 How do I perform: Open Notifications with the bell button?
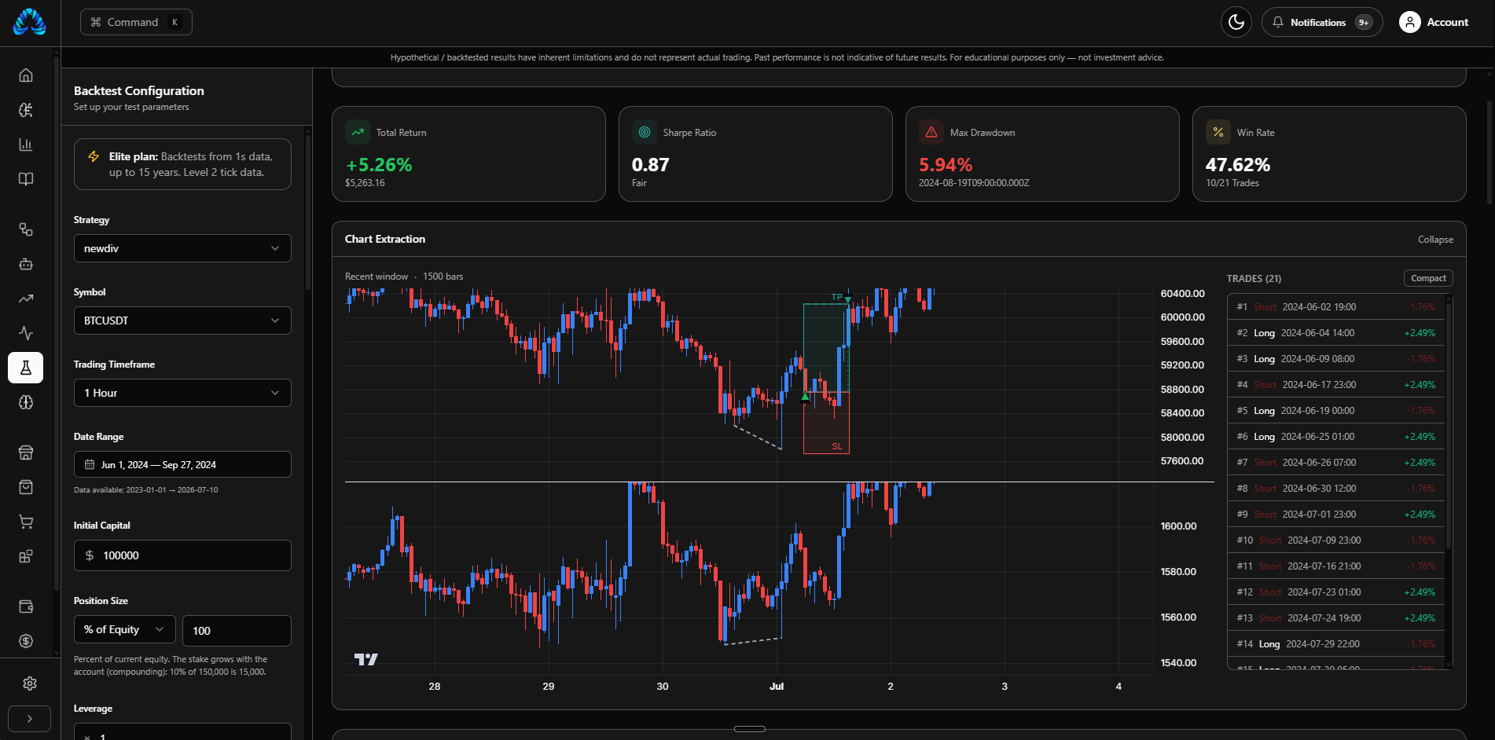coord(1322,22)
